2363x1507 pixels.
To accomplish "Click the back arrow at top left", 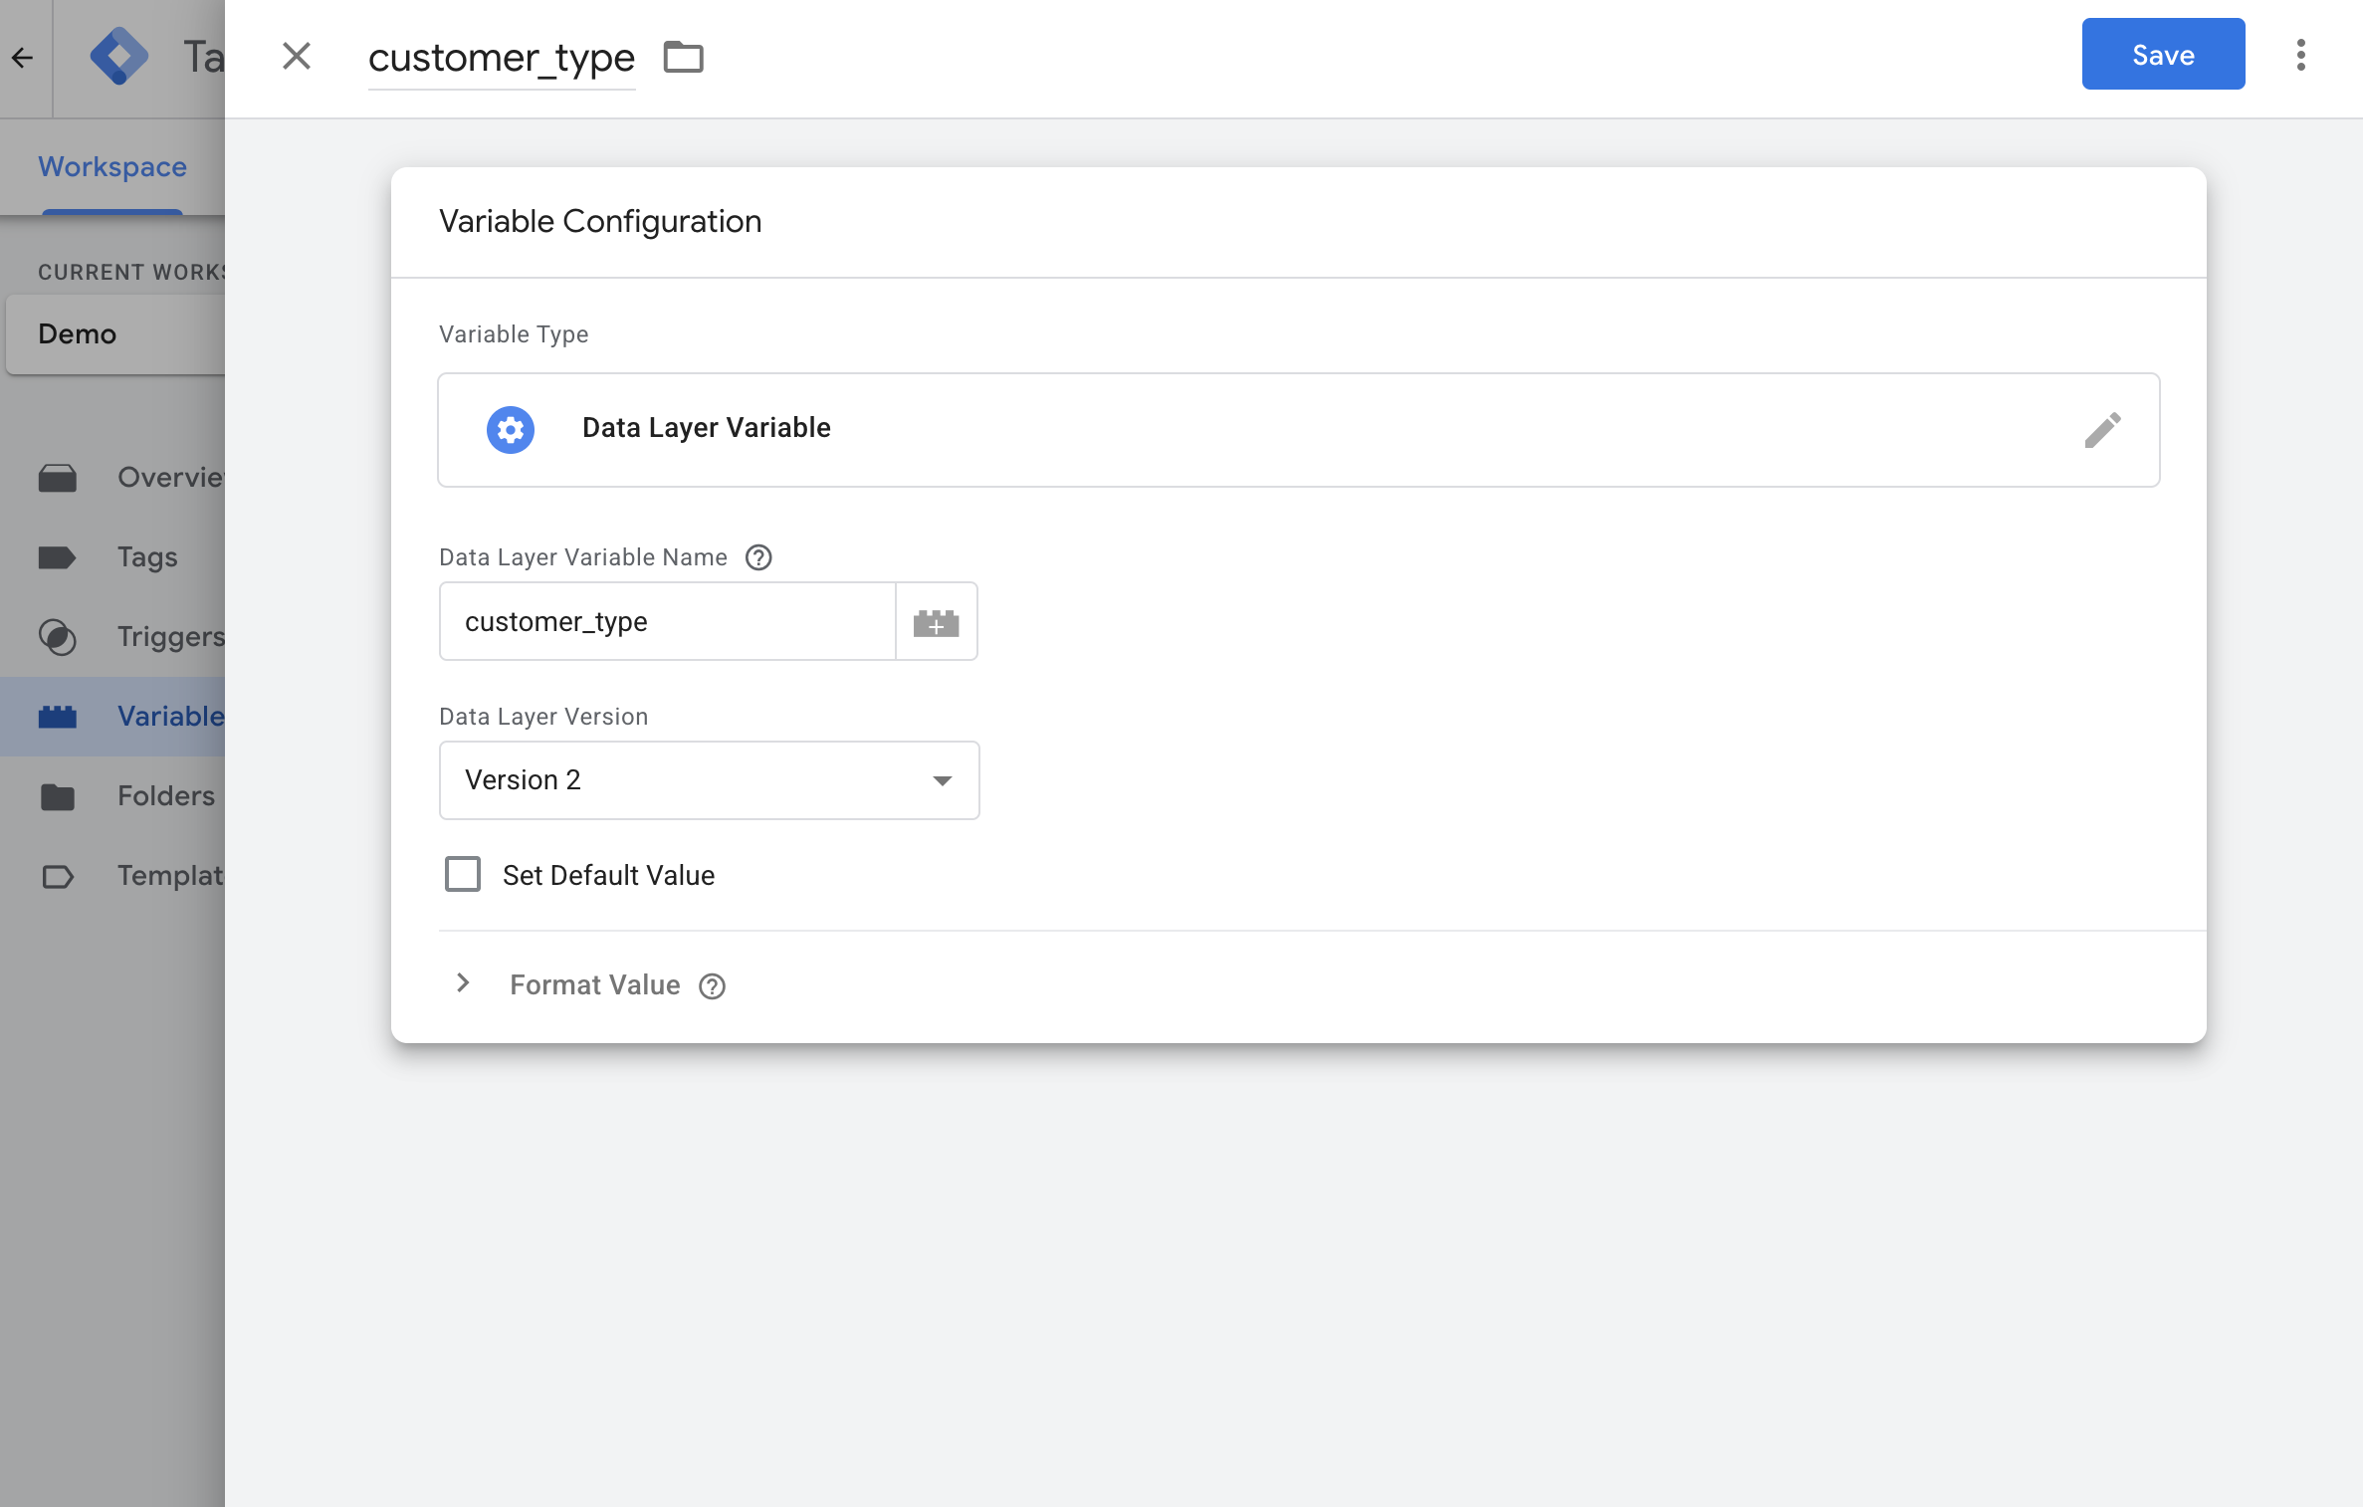I will click(22, 57).
